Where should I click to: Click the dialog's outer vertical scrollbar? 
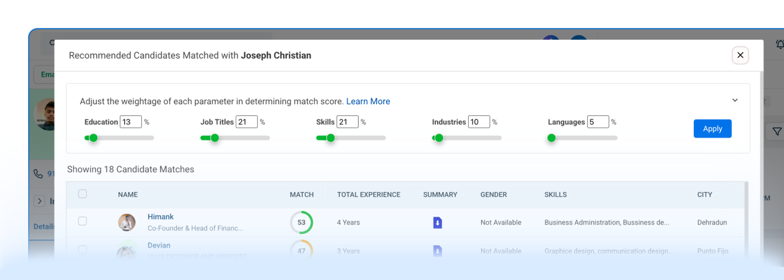pos(761,167)
